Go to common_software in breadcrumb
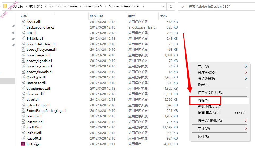The image size is (255, 148). [63, 6]
